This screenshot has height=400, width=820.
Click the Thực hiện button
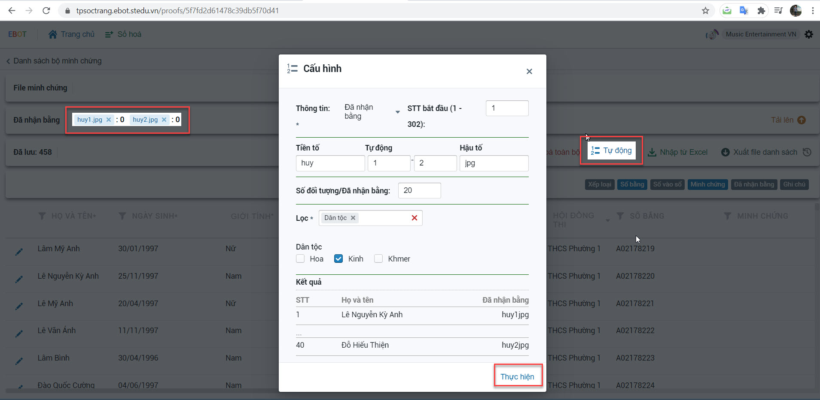517,376
